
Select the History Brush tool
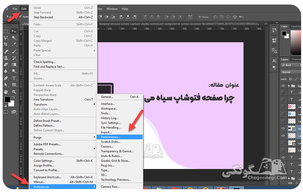coord(14,58)
